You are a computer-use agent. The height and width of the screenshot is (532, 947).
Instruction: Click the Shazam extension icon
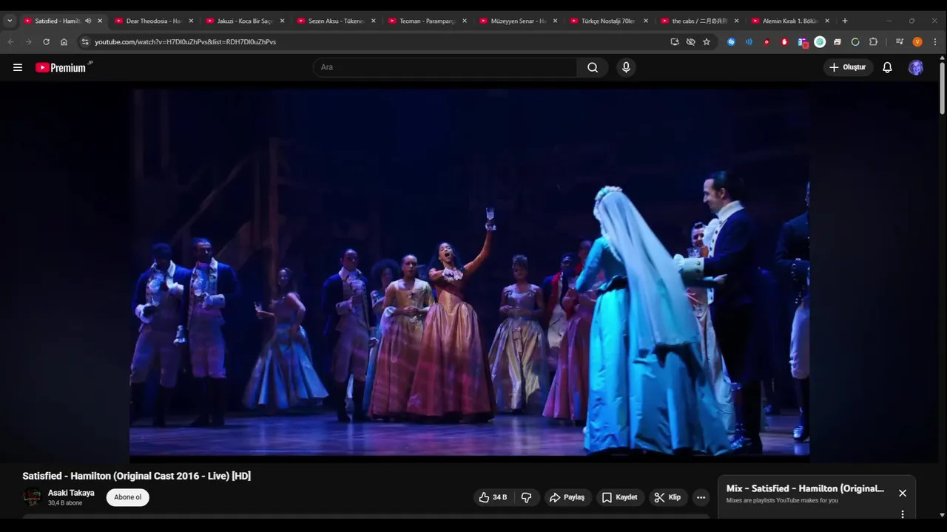click(731, 42)
